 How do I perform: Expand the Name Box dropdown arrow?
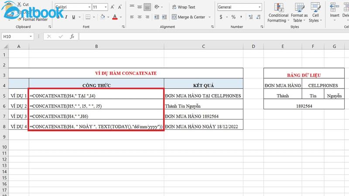click(31, 37)
